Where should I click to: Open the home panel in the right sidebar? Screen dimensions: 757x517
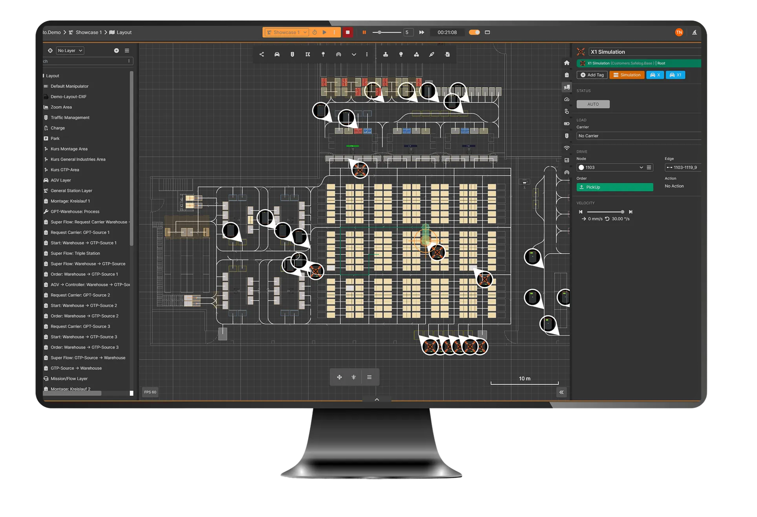point(567,63)
